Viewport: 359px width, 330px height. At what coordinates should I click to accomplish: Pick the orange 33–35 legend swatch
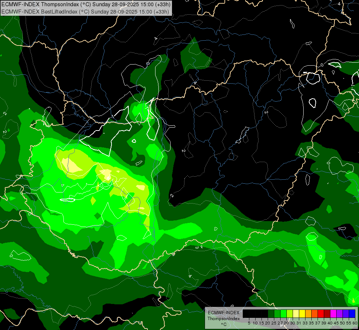(x=308, y=313)
